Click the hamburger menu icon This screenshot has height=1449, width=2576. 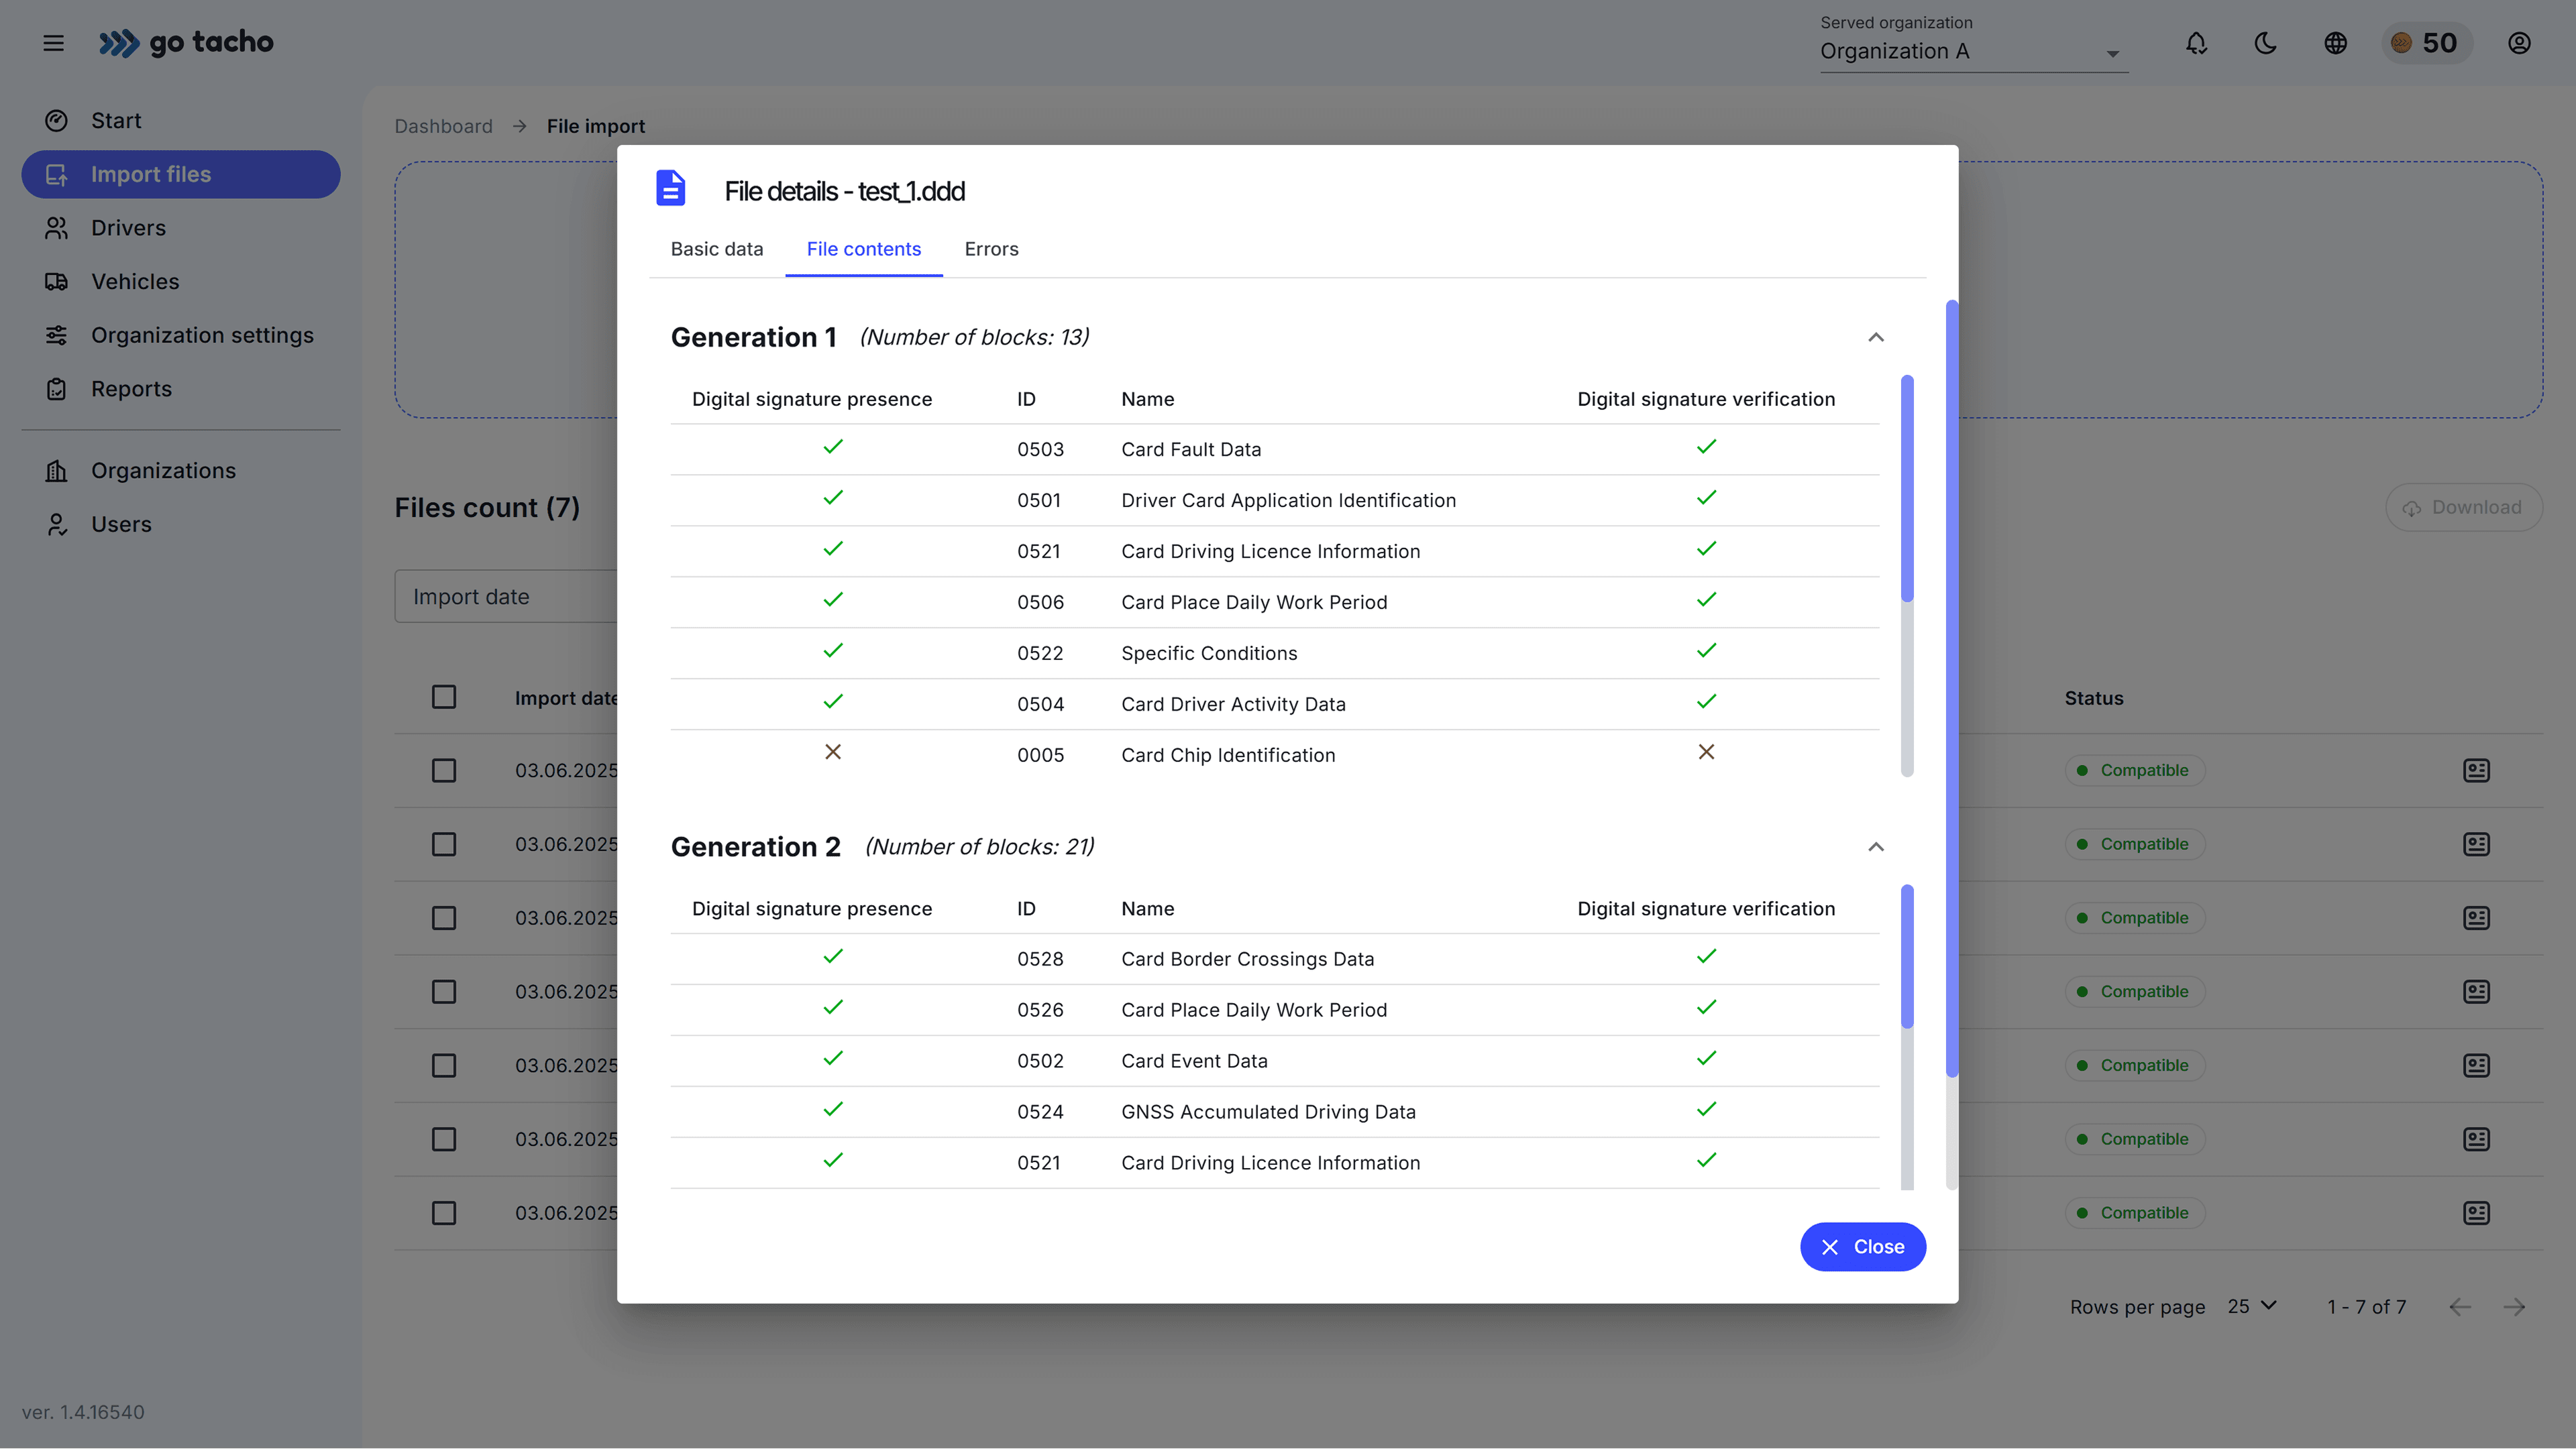54,43
